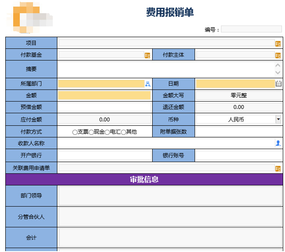Expand the 币种 currency dropdown arrow

tap(278, 119)
